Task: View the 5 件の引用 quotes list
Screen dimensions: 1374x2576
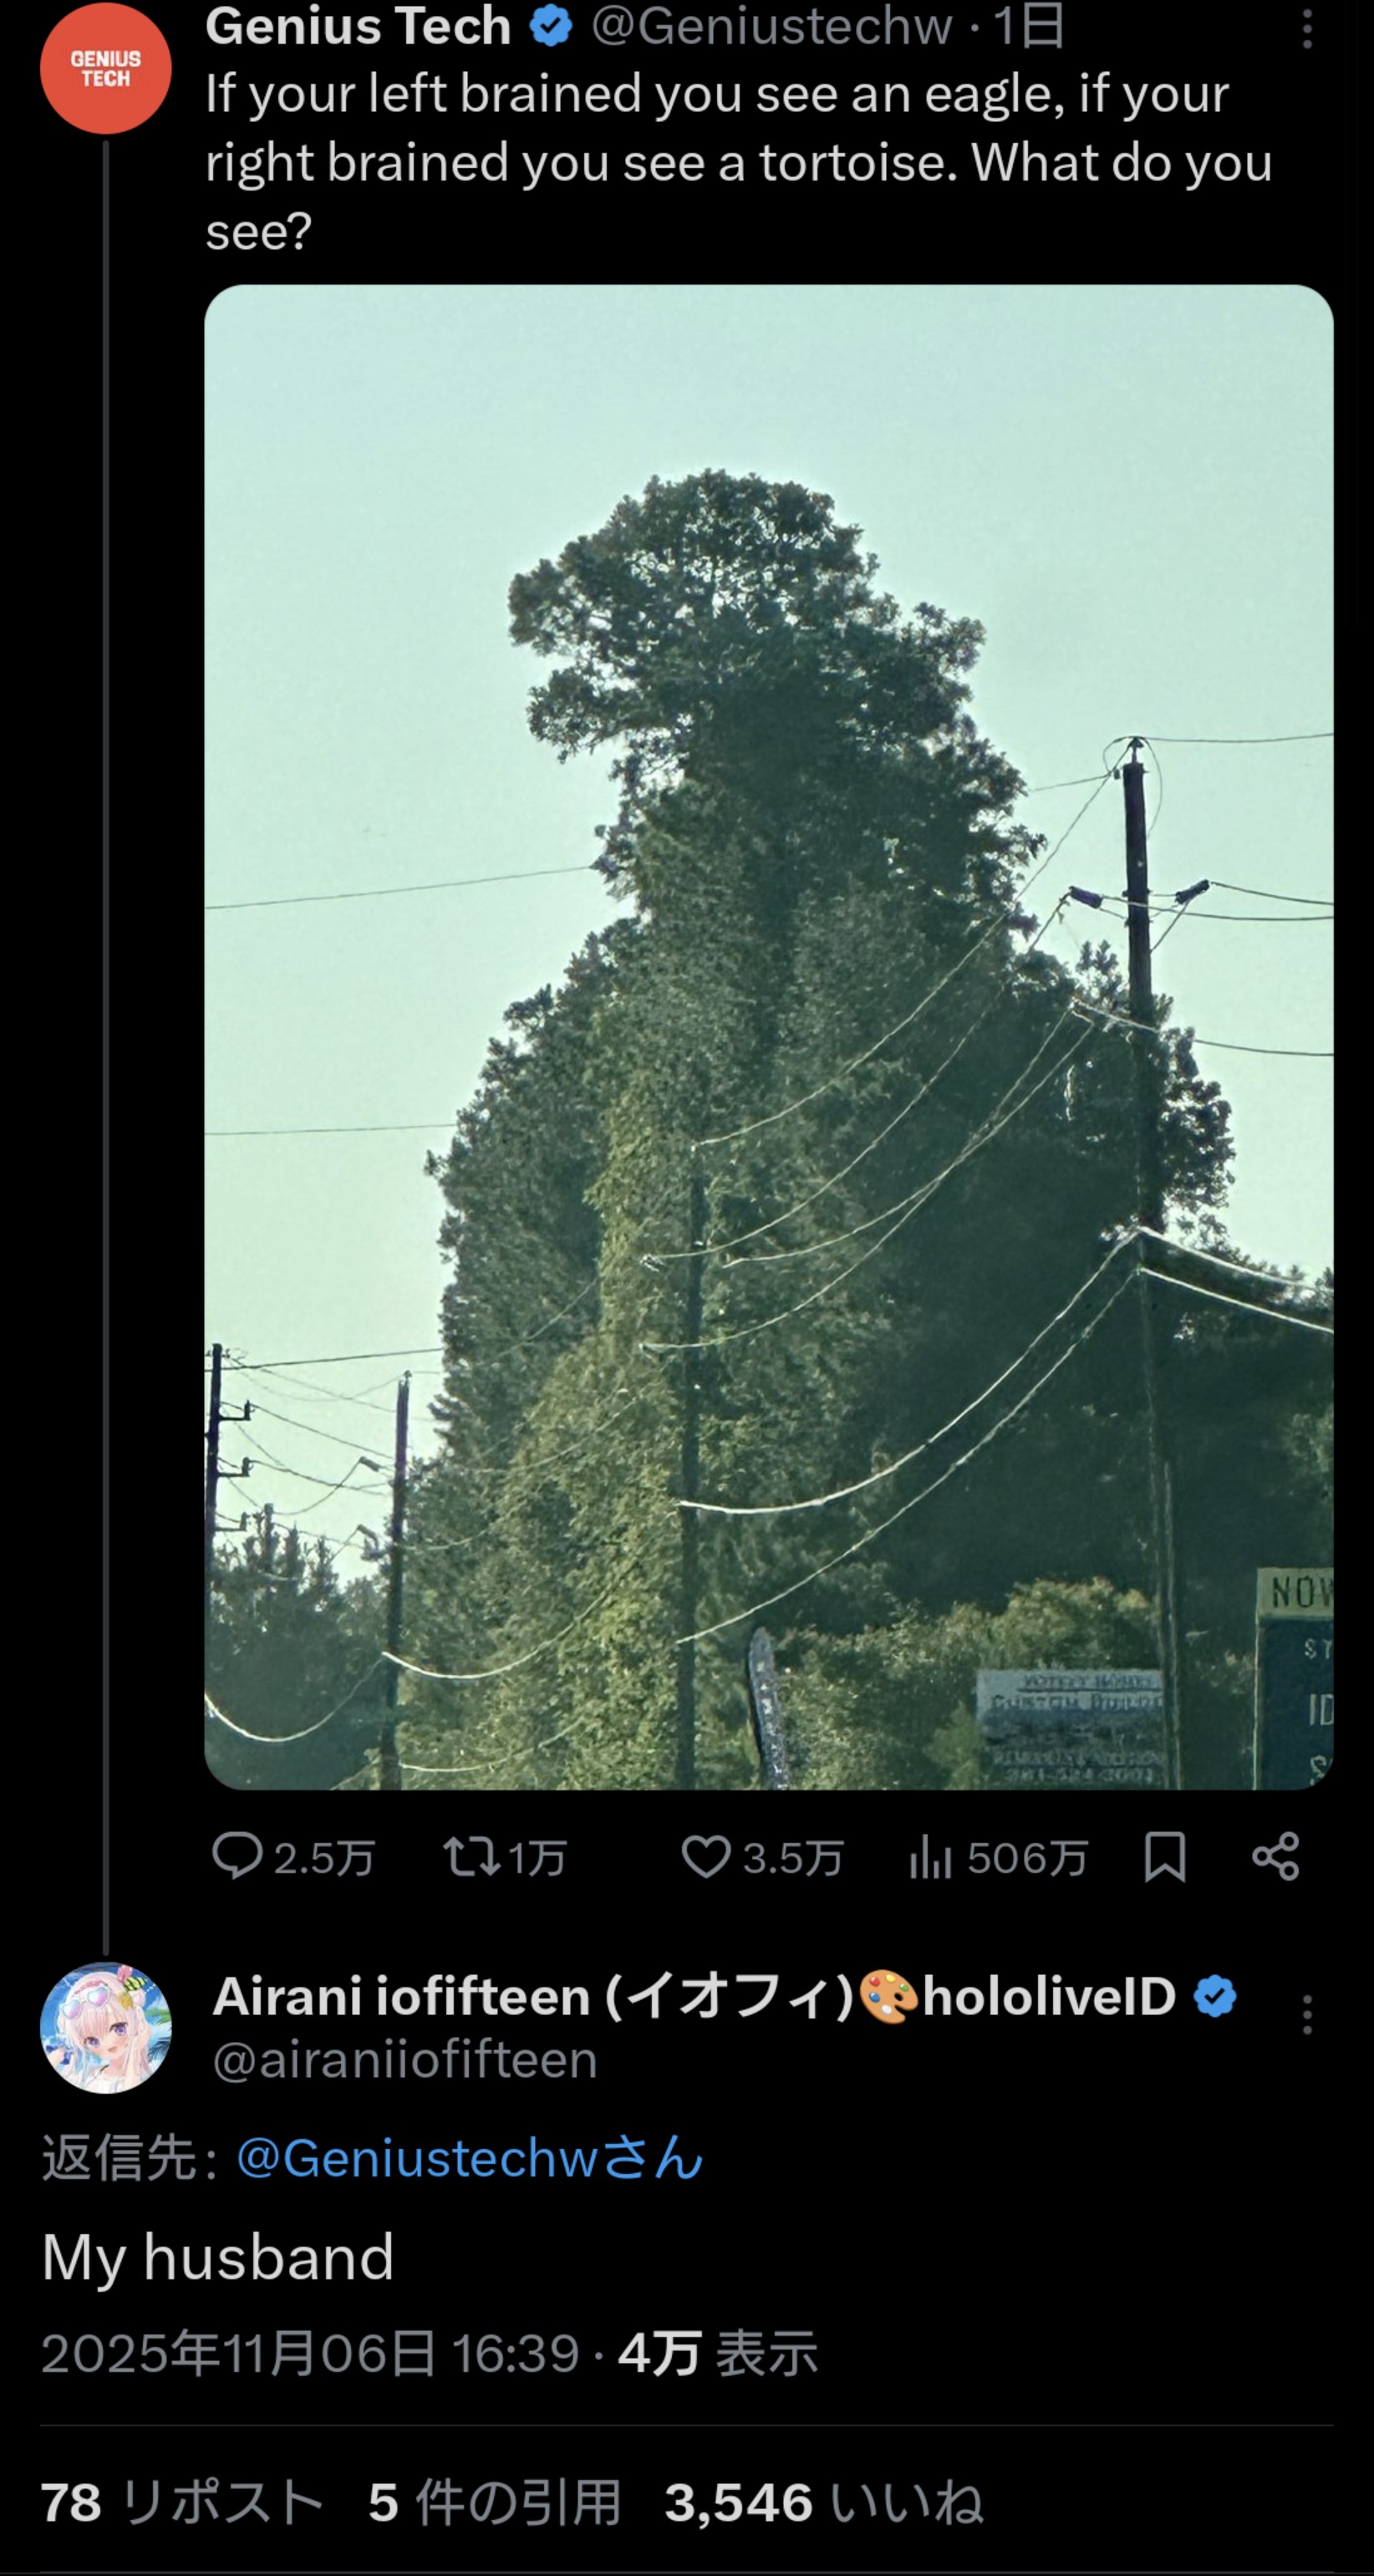Action: click(494, 2502)
